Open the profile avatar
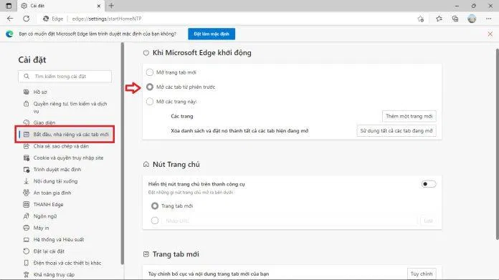 pyautogui.click(x=472, y=19)
